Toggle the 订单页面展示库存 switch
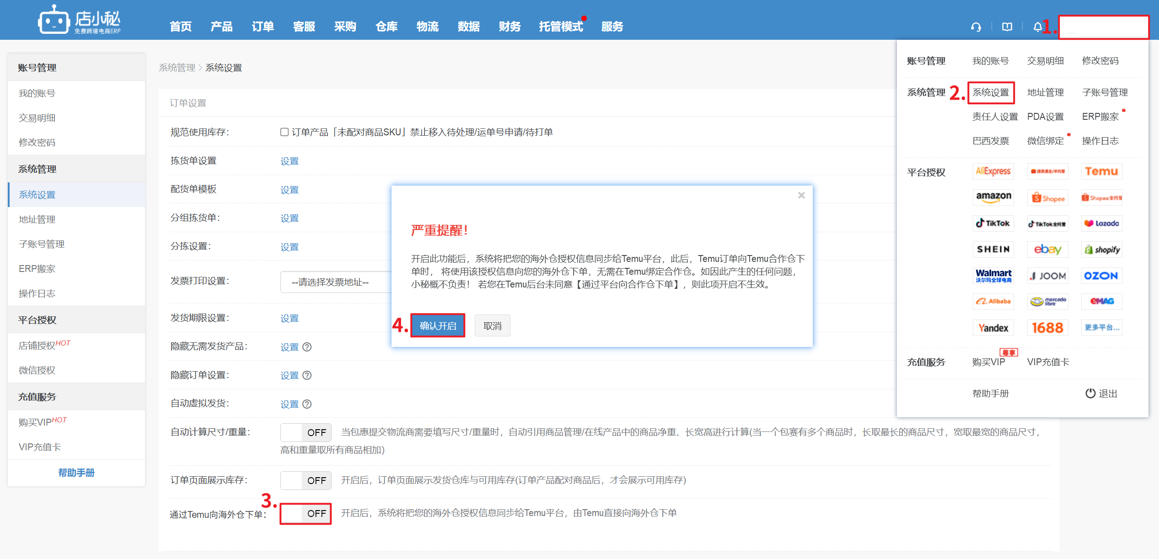 306,480
